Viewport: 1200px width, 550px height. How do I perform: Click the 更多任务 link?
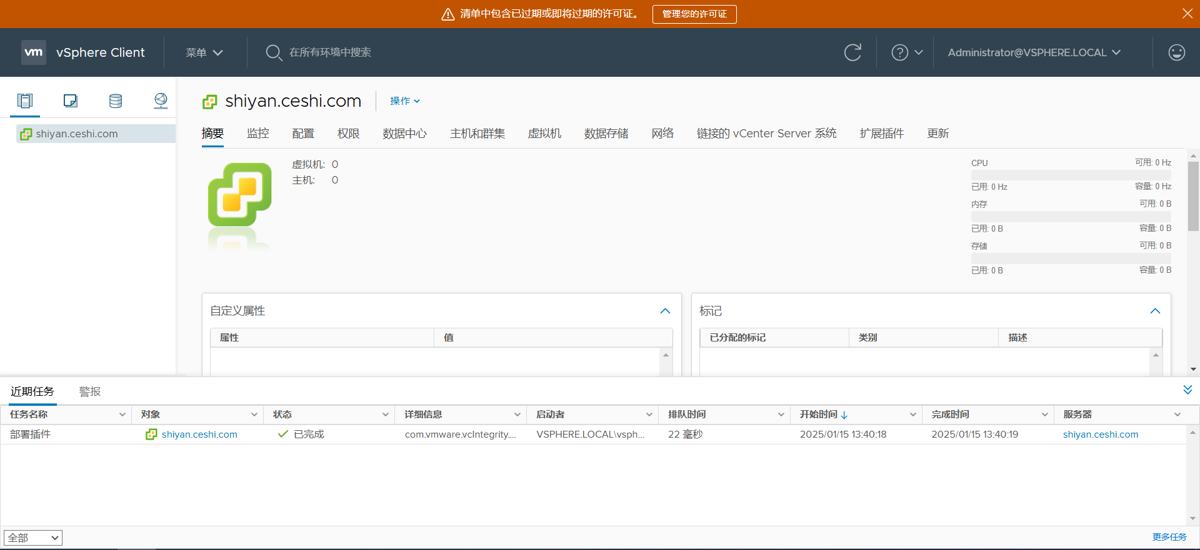(1169, 537)
